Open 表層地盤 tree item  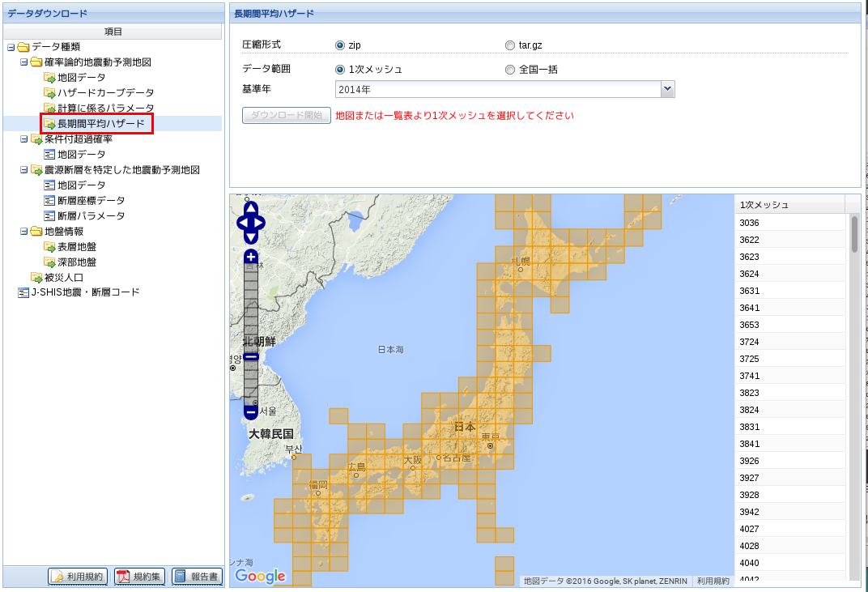click(x=77, y=247)
